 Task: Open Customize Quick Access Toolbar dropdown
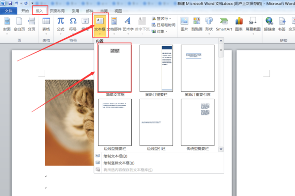32,3
